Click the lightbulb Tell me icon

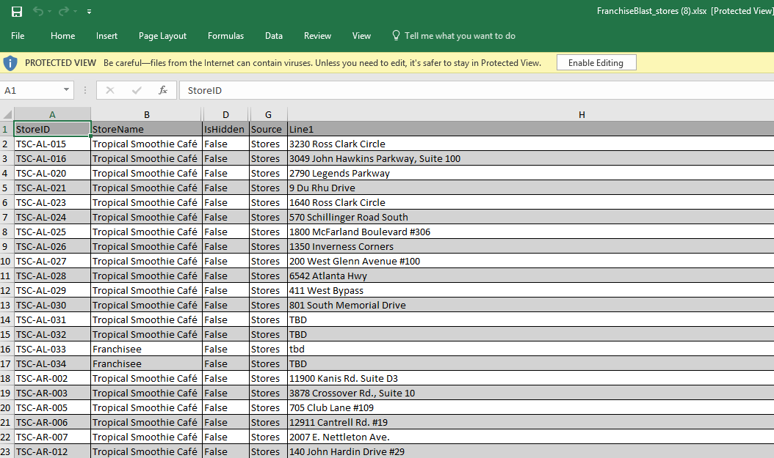396,35
